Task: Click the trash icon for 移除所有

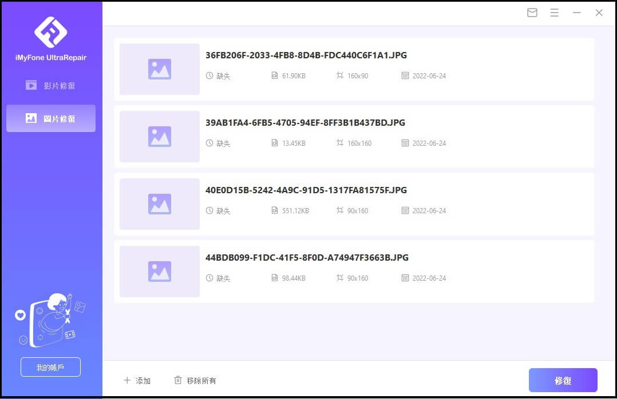Action: point(178,380)
